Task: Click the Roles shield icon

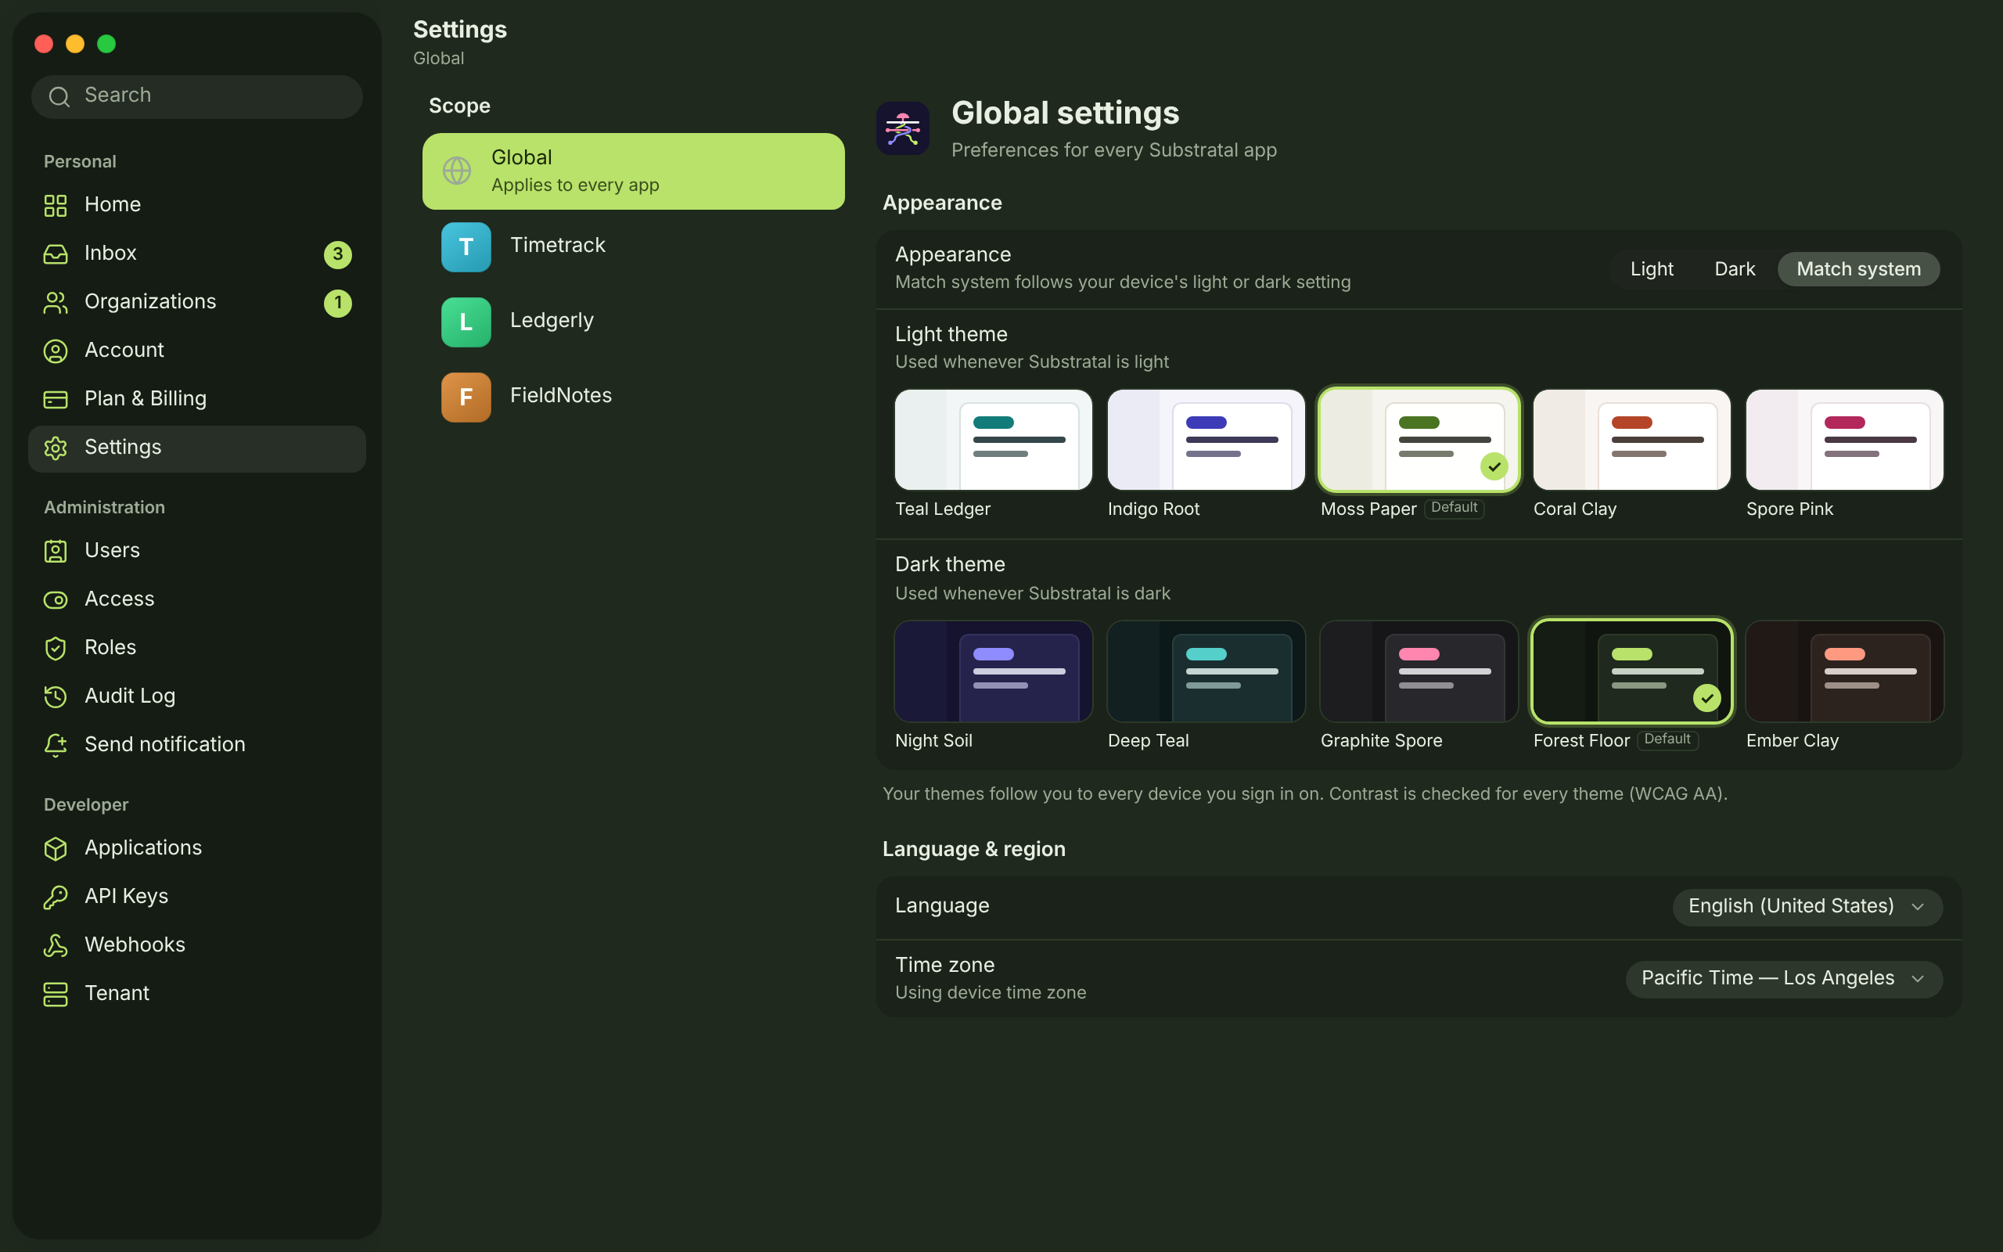Action: (56, 649)
